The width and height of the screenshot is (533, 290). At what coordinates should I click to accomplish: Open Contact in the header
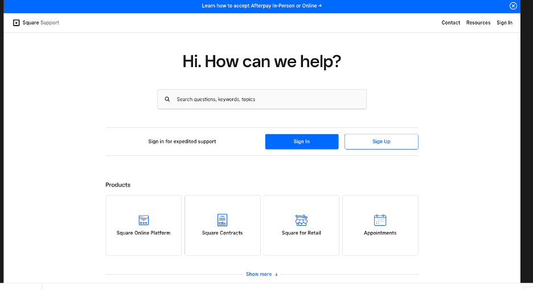pos(451,23)
